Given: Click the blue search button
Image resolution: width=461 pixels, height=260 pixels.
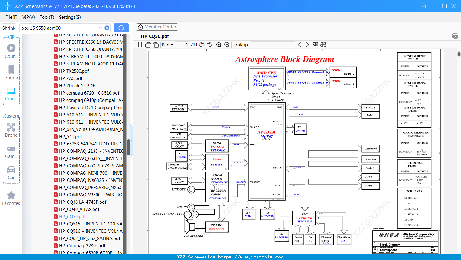Looking at the screenshot, I should point(121,28).
